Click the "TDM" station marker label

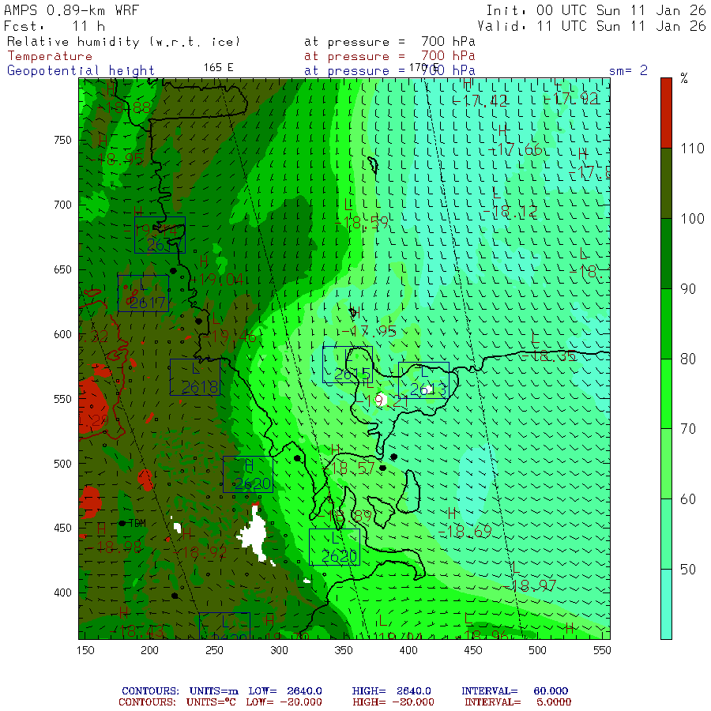tap(137, 523)
